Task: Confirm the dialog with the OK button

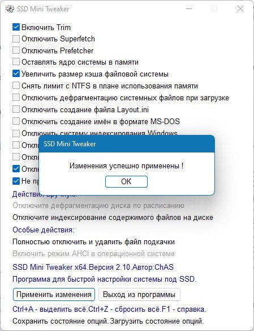Action: [126, 181]
